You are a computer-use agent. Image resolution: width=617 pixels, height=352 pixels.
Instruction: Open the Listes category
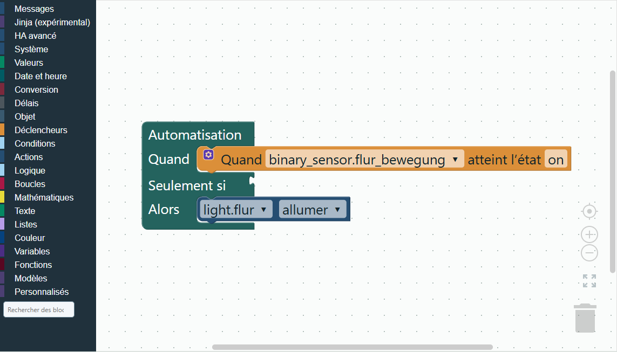coord(48,224)
